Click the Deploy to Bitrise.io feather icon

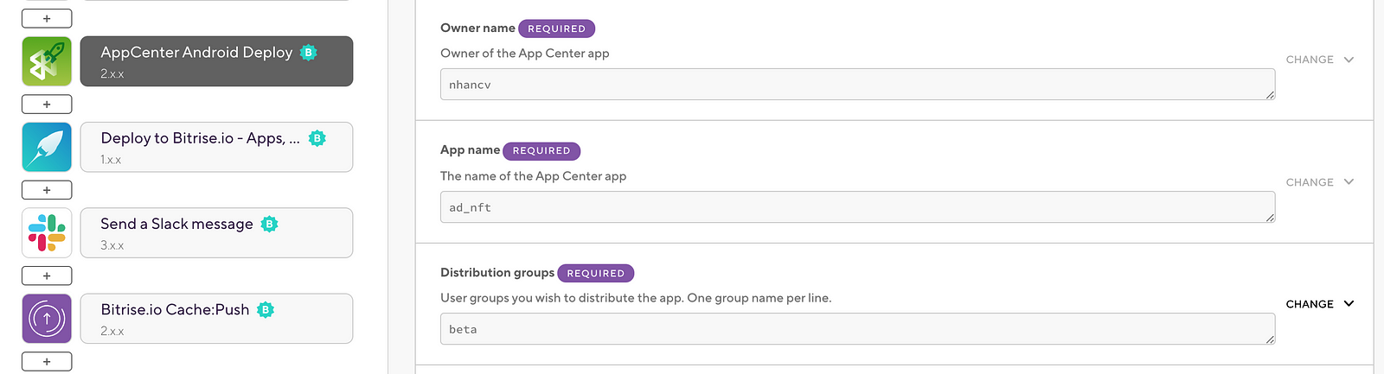[x=47, y=147]
